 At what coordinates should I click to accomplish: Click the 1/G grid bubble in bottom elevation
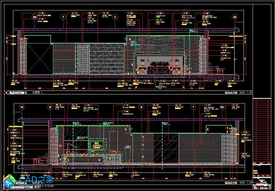(222, 107)
